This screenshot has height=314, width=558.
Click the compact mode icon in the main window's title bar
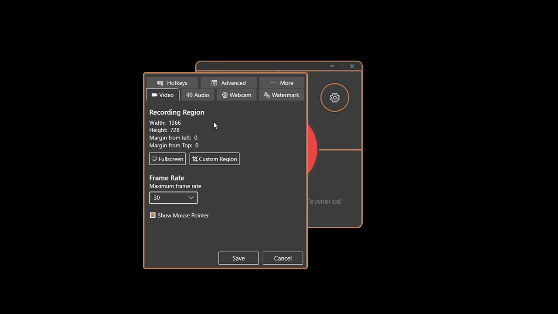[x=332, y=66]
